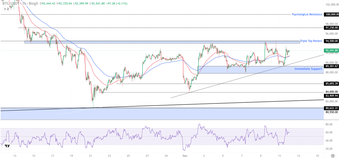The width and height of the screenshot is (339, 158).
Task: Click the 97,250.00 price level tag
Action: coord(332,28)
